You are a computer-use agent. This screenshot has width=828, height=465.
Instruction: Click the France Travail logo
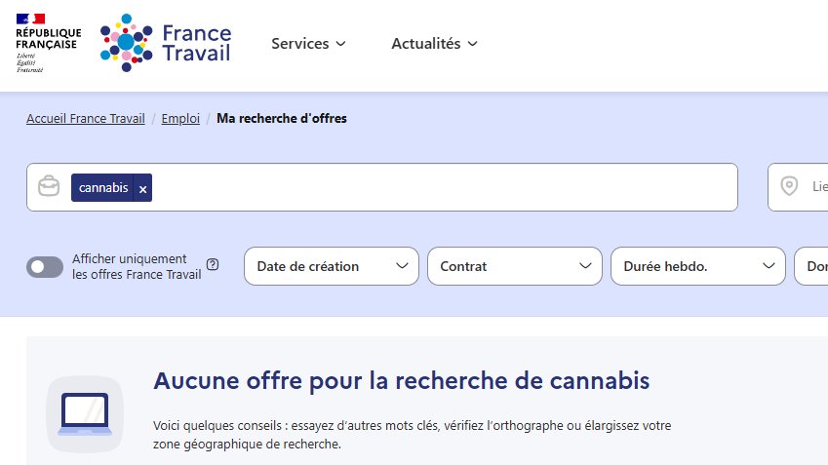166,43
